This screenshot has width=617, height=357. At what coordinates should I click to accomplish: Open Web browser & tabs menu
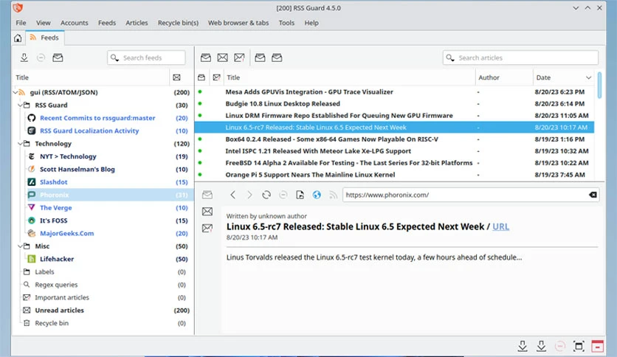point(238,23)
